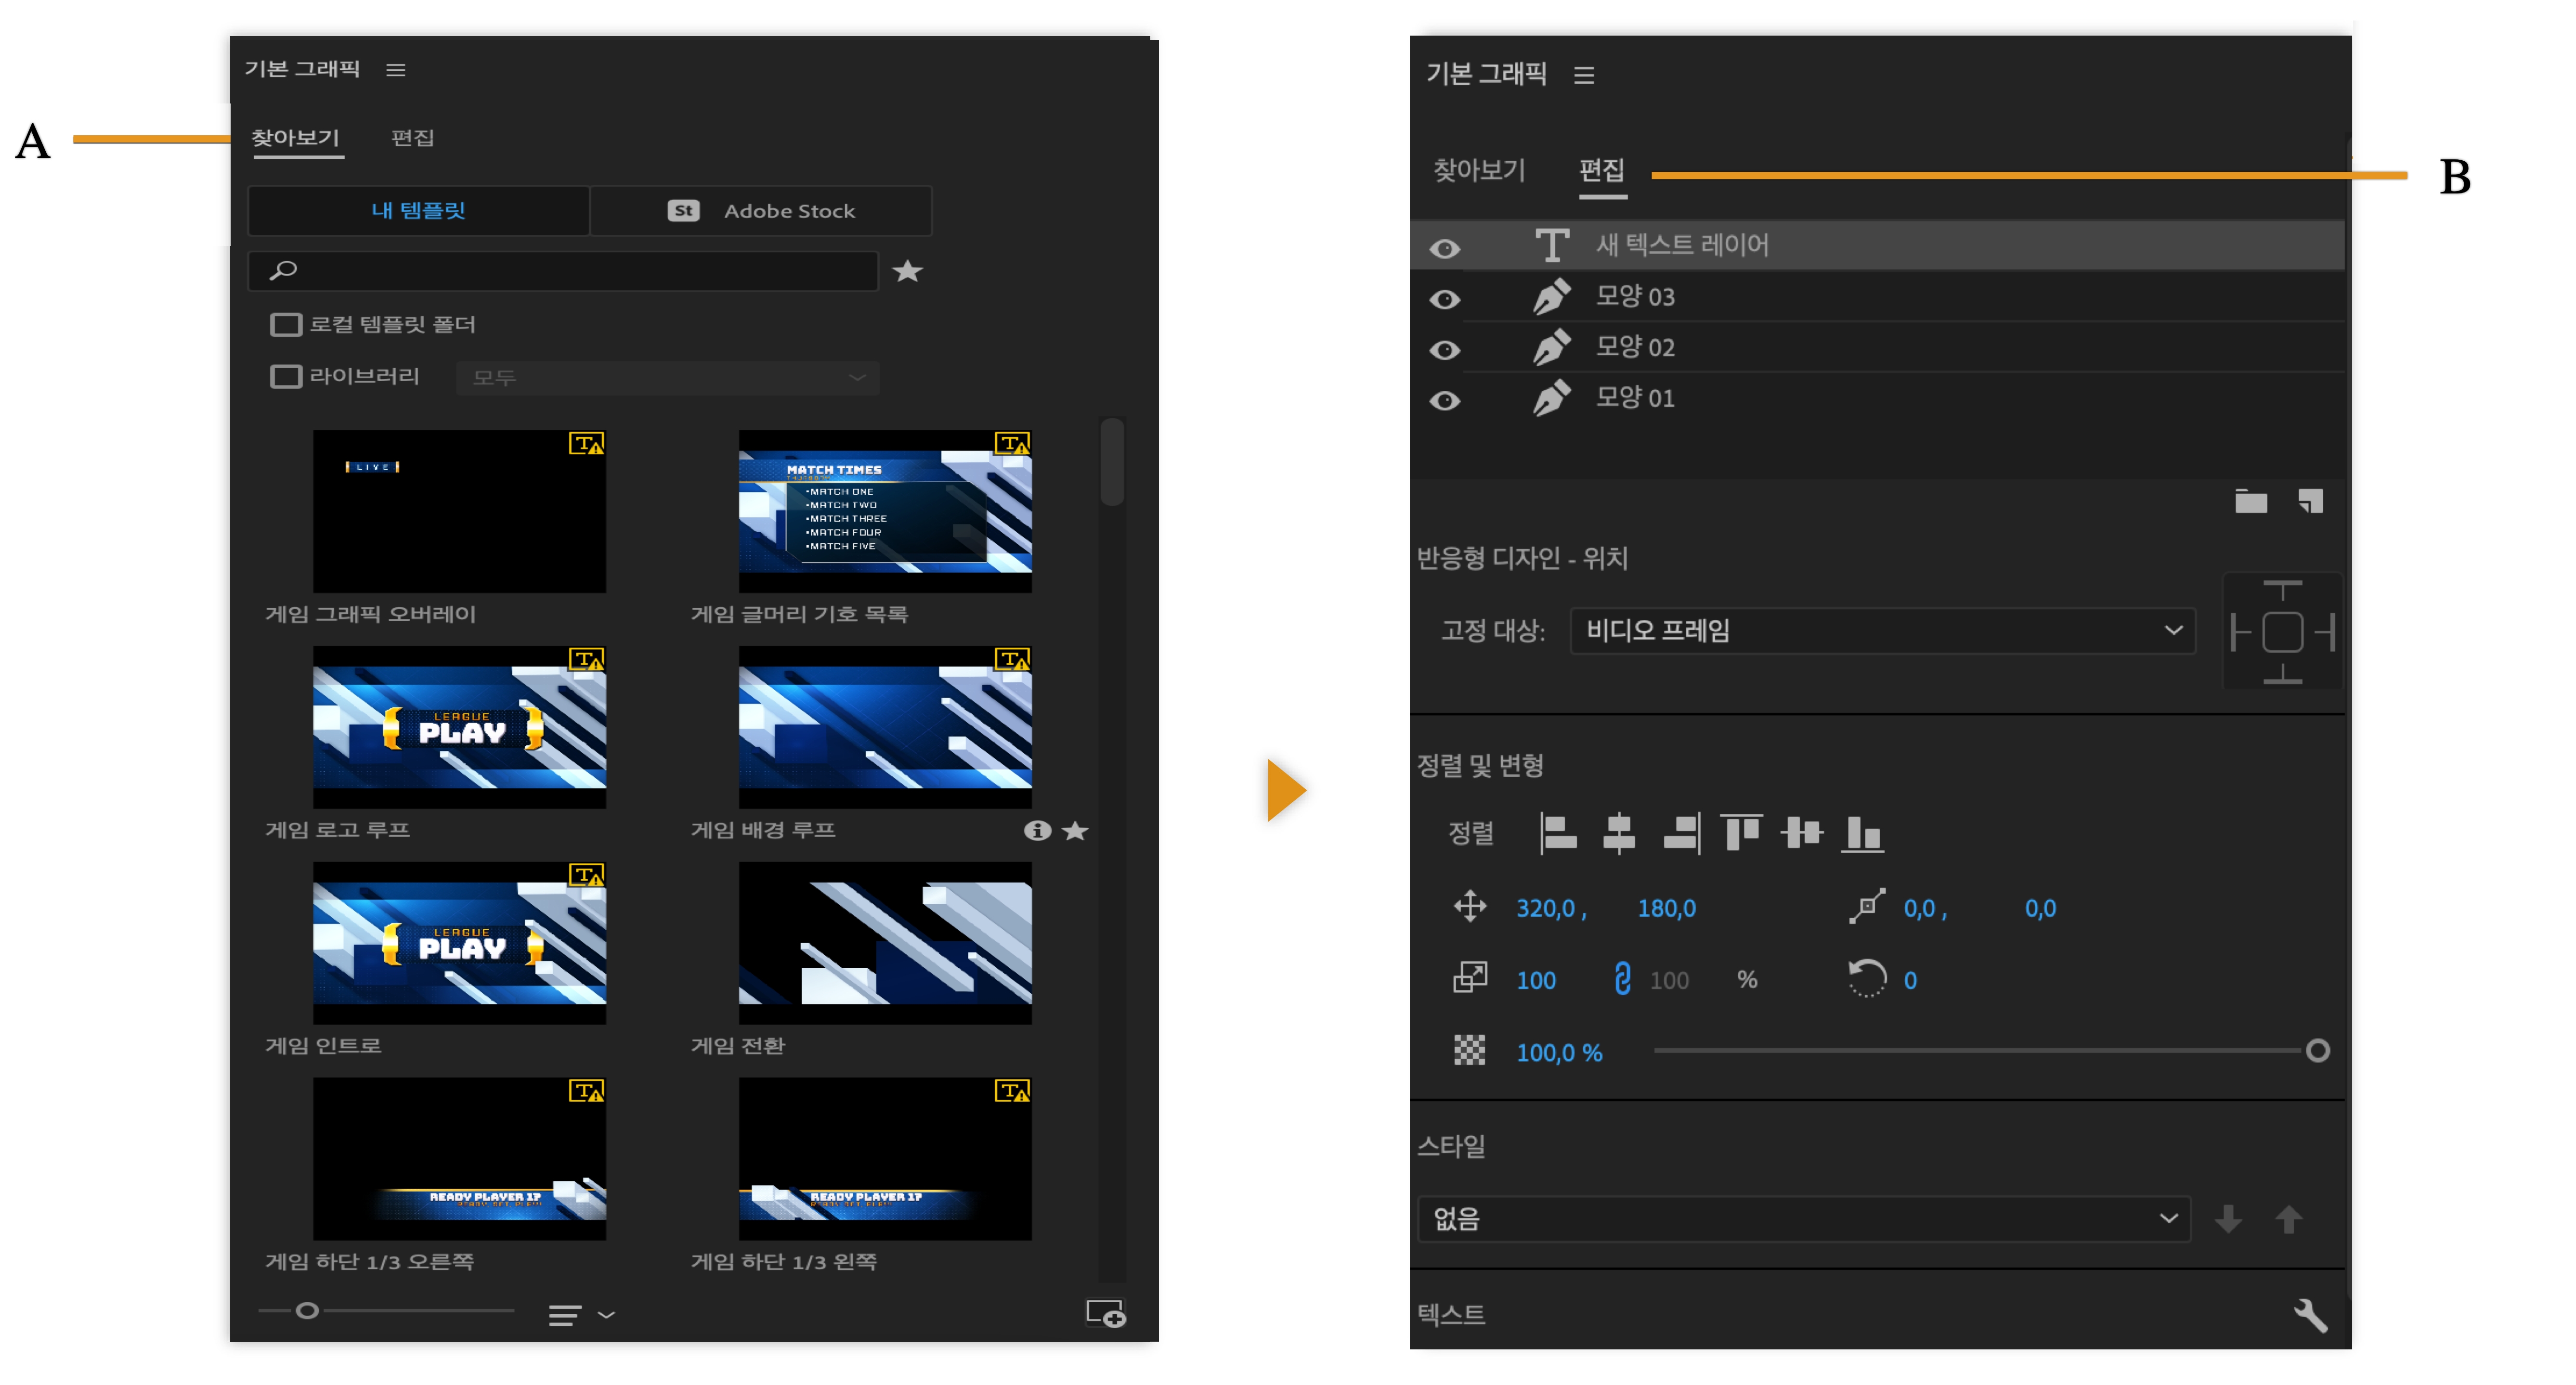Click the new layer icon
The width and height of the screenshot is (2576, 1385).
click(2310, 500)
